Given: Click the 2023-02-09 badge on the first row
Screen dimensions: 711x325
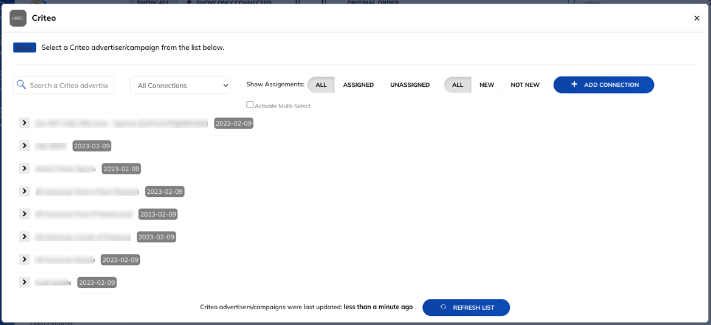Looking at the screenshot, I should pos(233,123).
